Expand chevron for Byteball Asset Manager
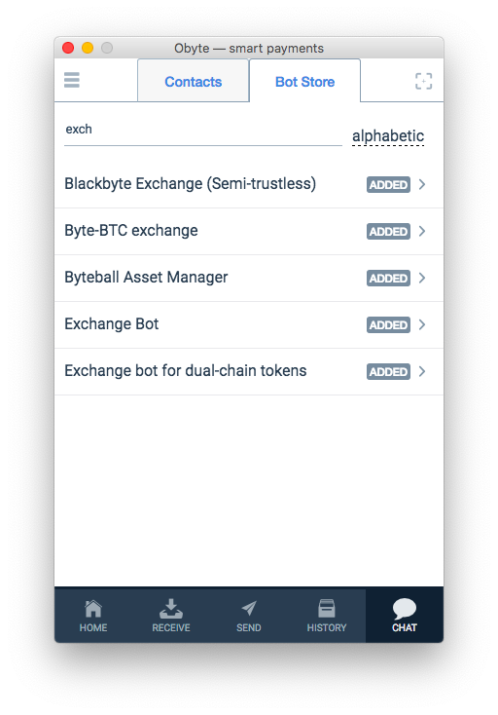Image resolution: width=498 pixels, height=715 pixels. 422,278
